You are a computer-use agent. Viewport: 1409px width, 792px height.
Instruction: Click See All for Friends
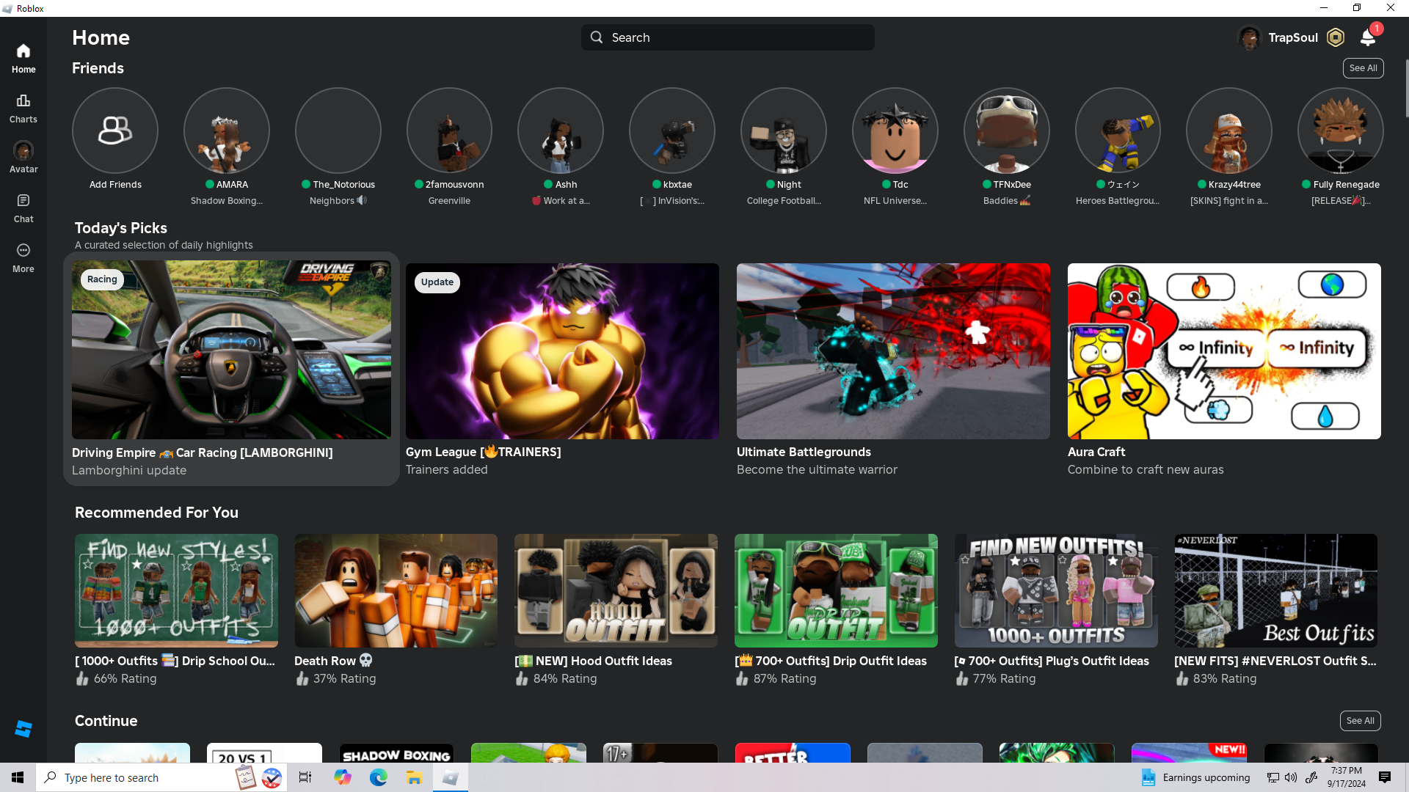point(1363,68)
